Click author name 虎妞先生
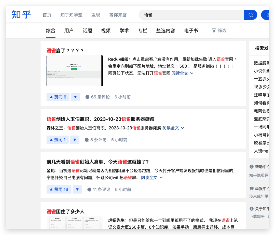 pyautogui.click(x=116, y=221)
